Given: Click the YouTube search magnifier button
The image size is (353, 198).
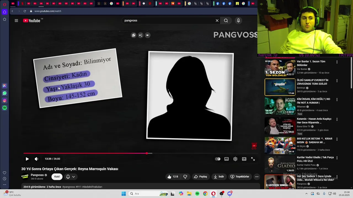Looking at the screenshot, I should point(226,20).
